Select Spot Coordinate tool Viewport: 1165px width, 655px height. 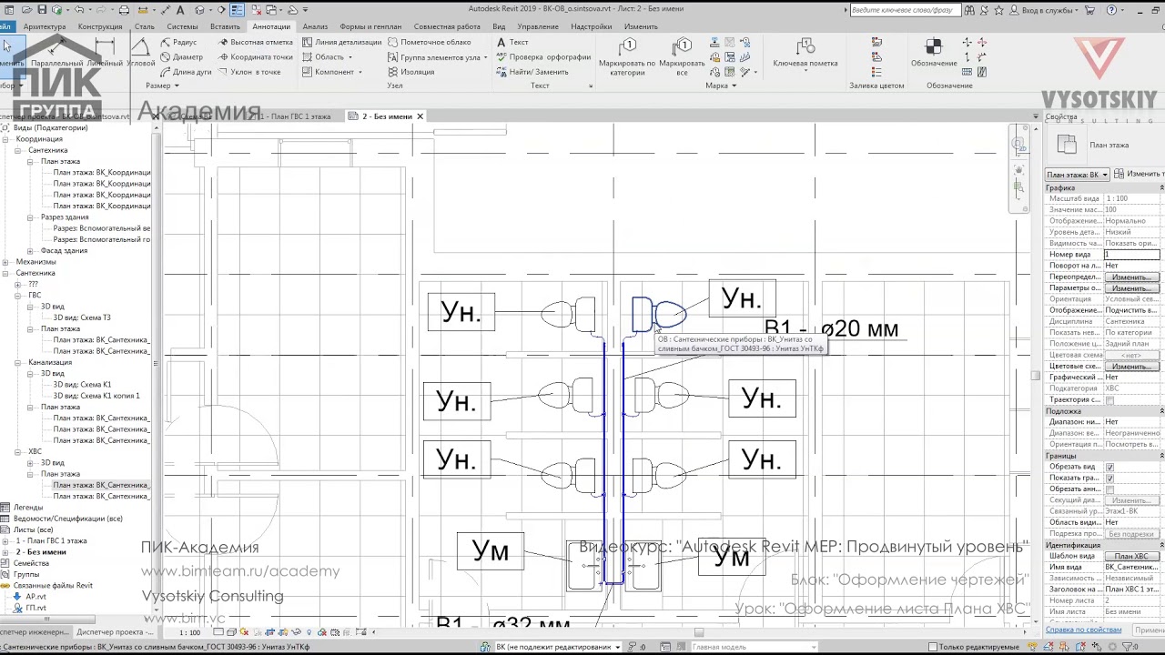(256, 56)
